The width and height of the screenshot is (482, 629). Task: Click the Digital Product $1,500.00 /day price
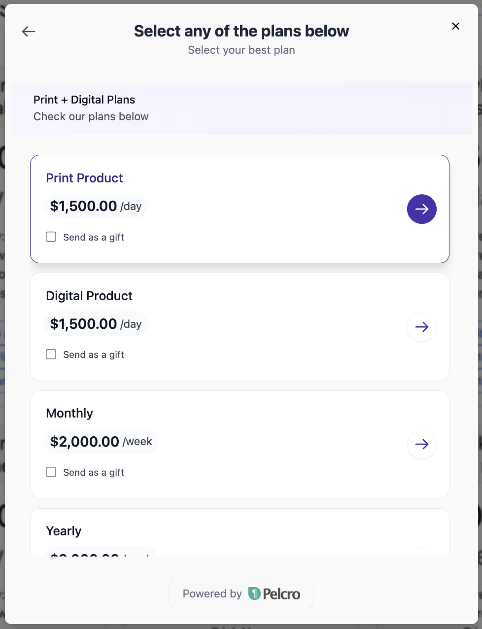click(x=96, y=324)
